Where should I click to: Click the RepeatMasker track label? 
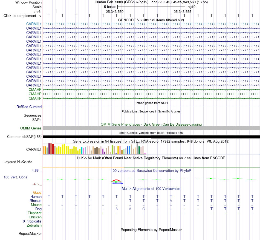(x=30, y=233)
